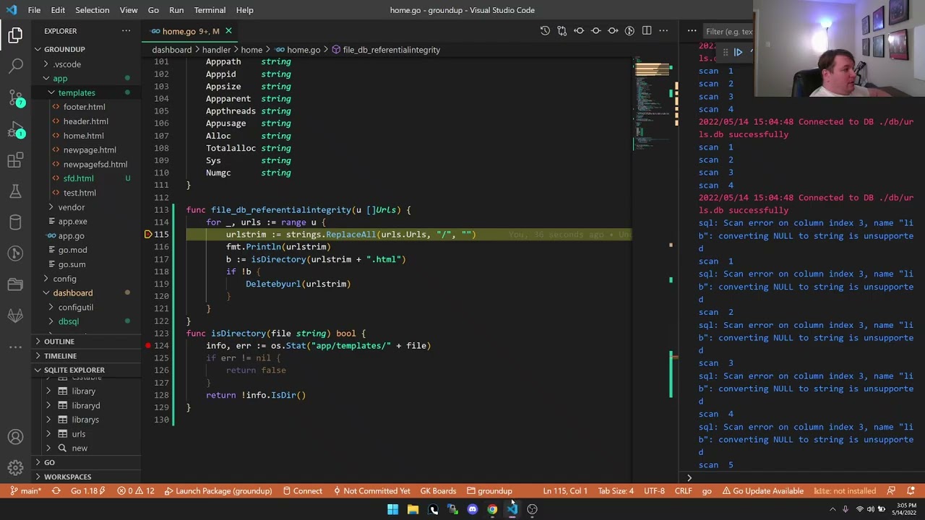Open editor More Actions ellipsis
This screenshot has width=925, height=520.
point(663,31)
